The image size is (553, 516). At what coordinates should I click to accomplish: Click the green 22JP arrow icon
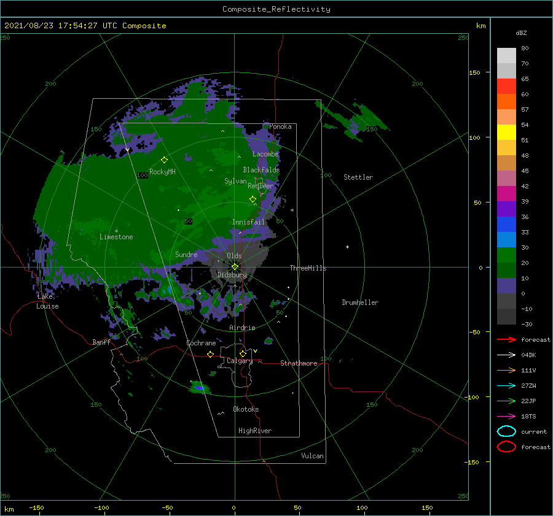pyautogui.click(x=506, y=401)
